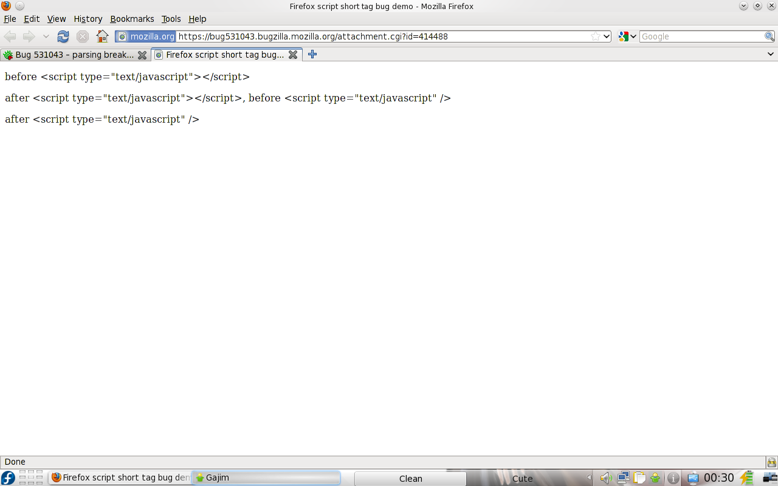Open a new tab with plus button
Viewport: 778px width, 486px height.
click(x=312, y=55)
